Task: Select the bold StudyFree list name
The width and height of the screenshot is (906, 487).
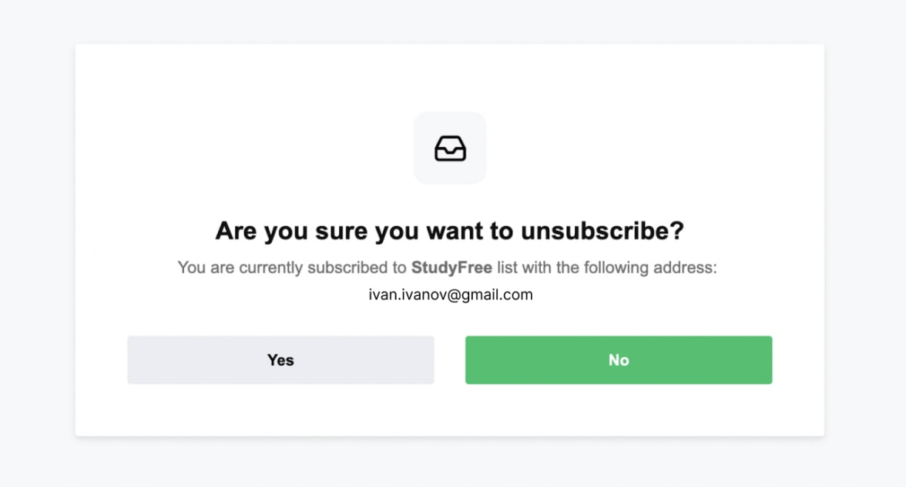Action: (x=451, y=268)
